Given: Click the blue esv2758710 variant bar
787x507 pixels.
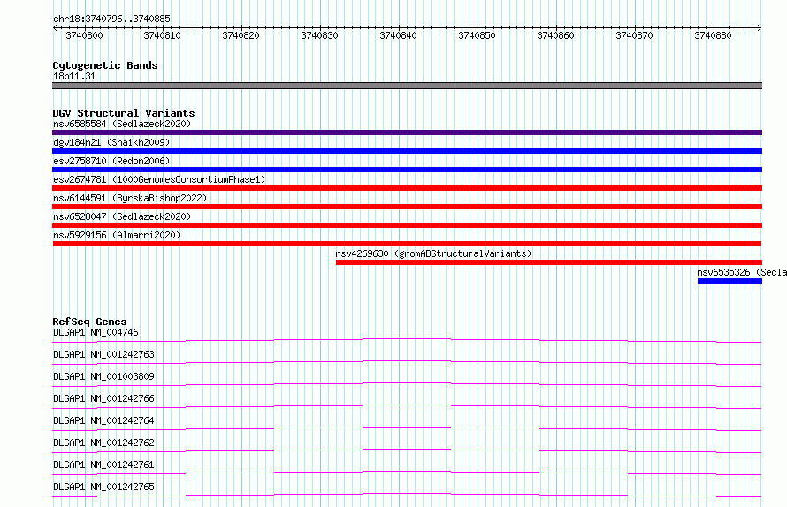Looking at the screenshot, I should pos(407,170).
